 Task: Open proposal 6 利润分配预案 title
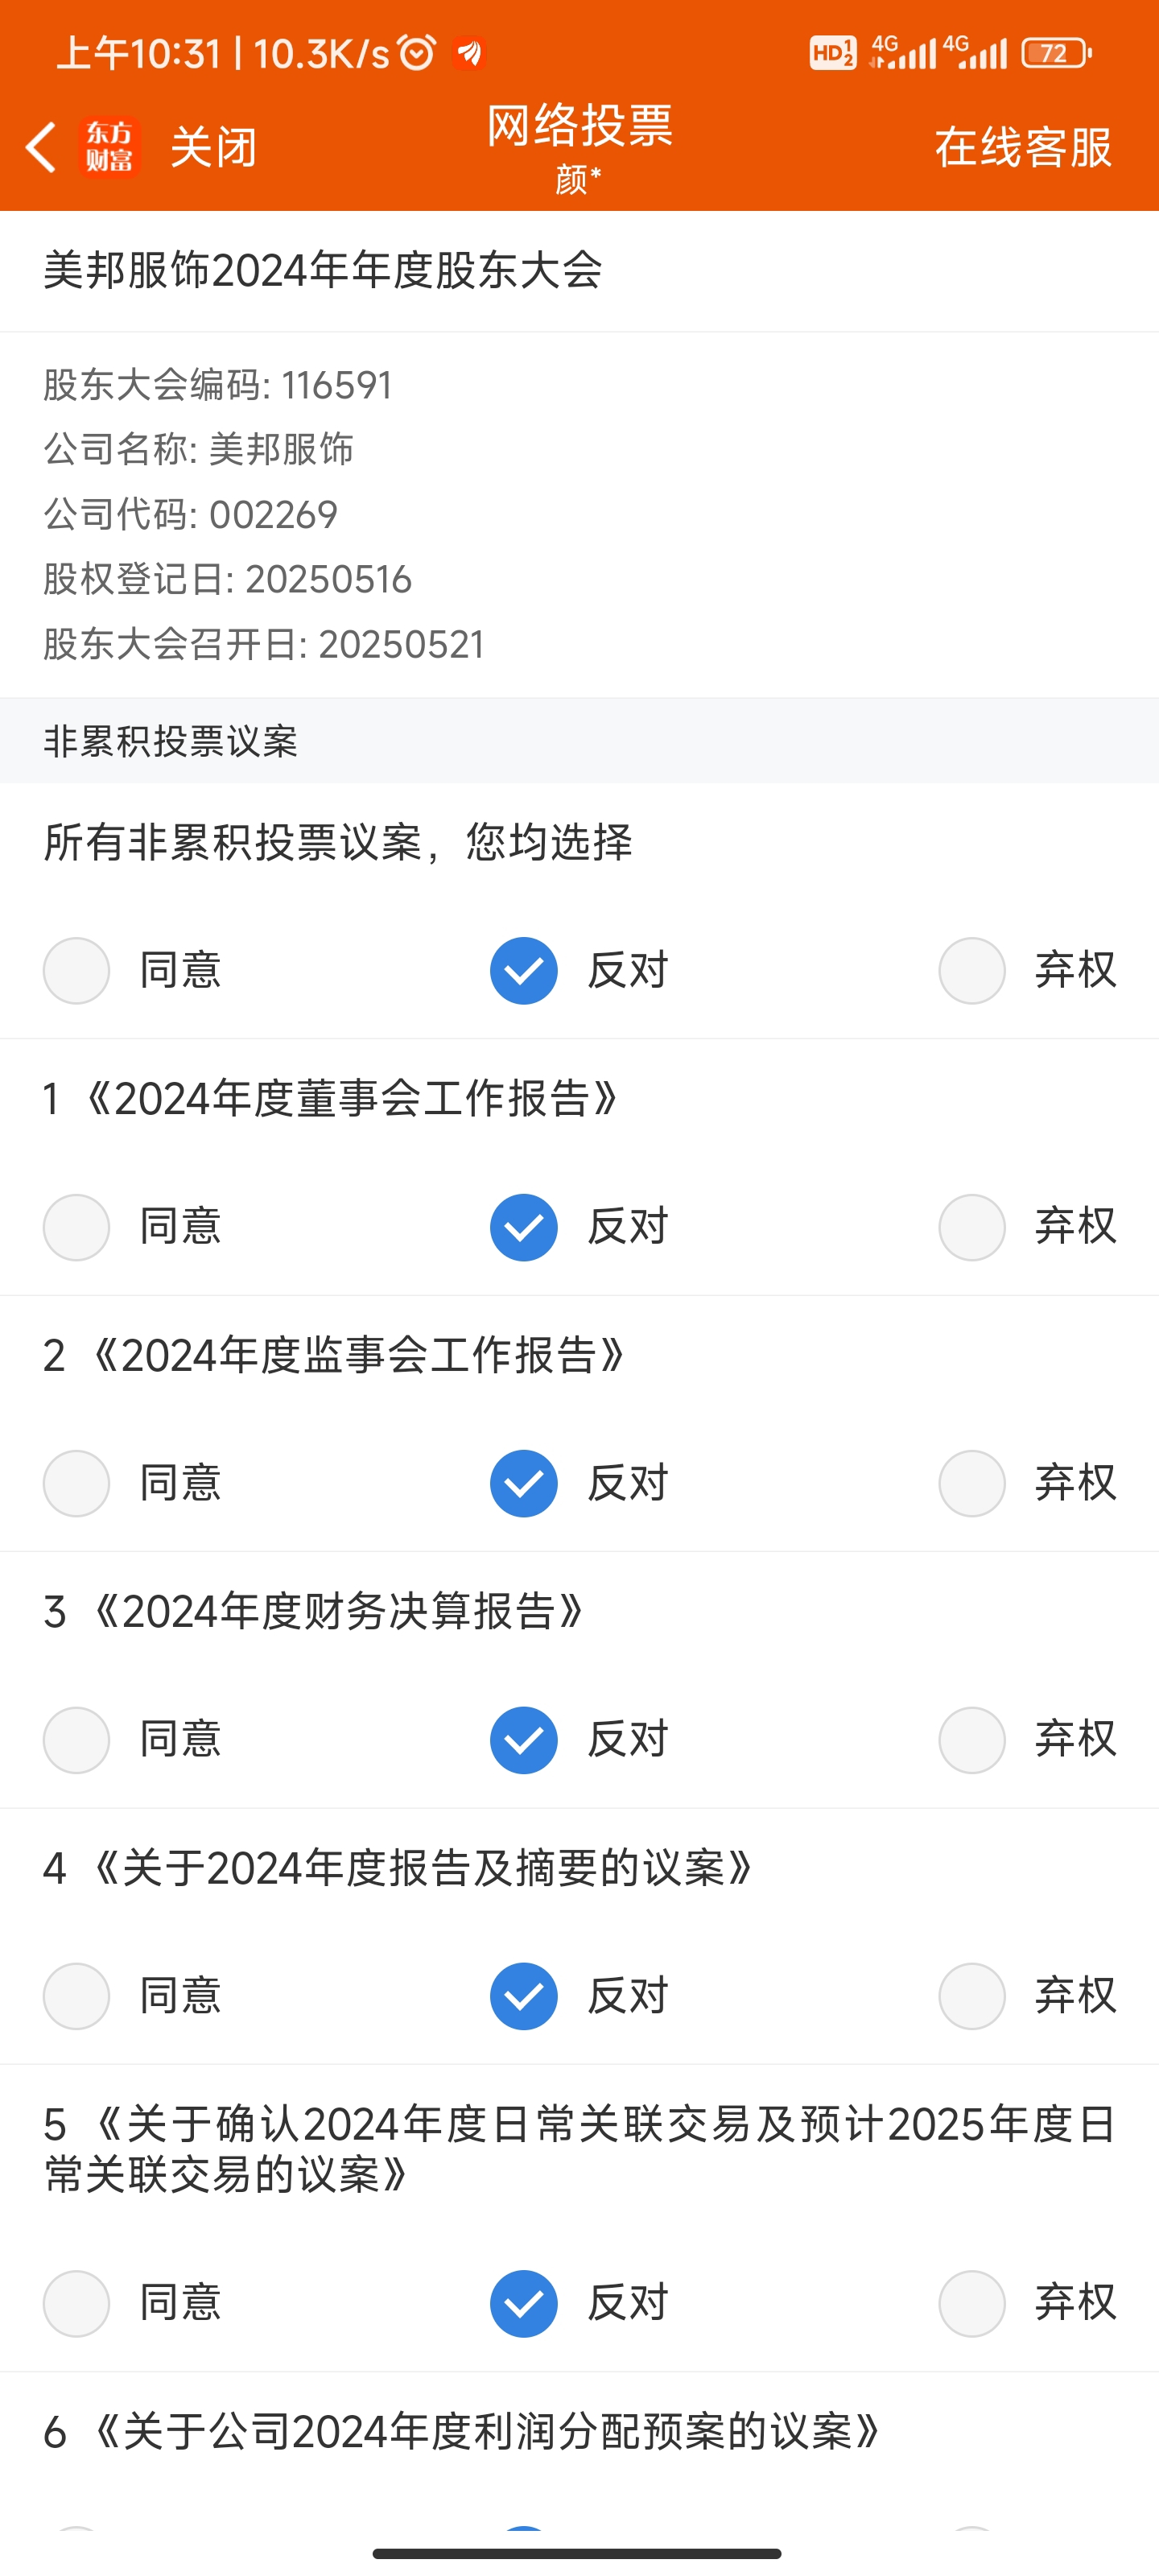click(x=462, y=2432)
